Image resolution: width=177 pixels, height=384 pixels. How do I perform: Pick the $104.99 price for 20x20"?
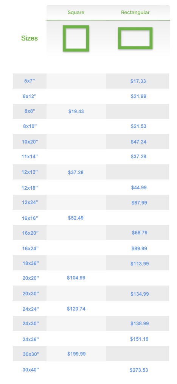(x=76, y=278)
